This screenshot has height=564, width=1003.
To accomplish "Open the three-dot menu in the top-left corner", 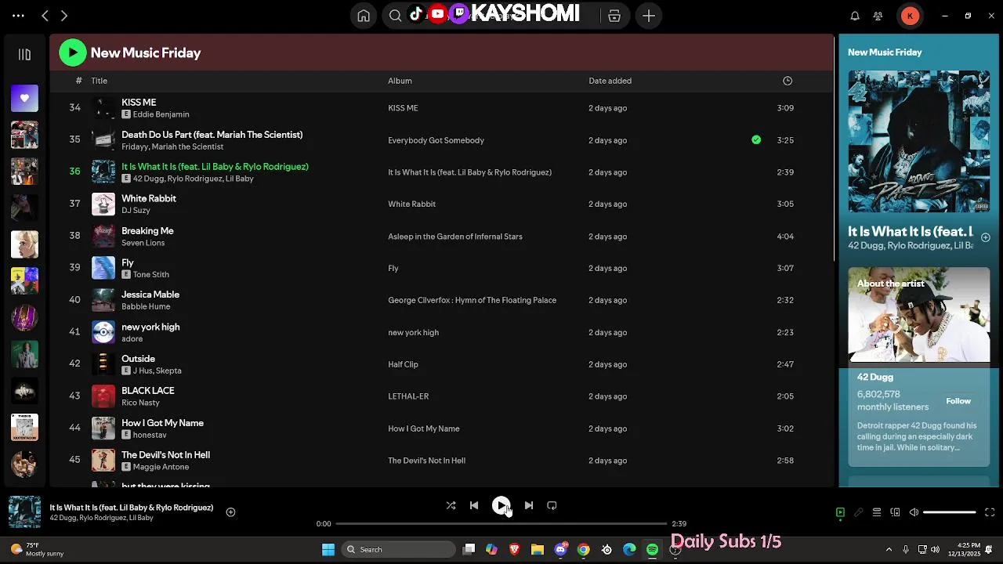I will coord(18,16).
